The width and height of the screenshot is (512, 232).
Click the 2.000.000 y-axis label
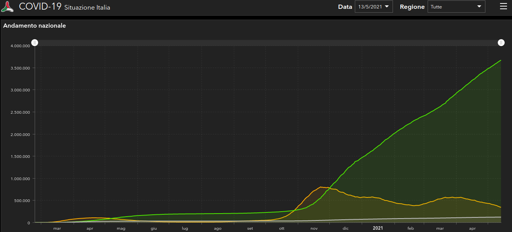(x=20, y=134)
